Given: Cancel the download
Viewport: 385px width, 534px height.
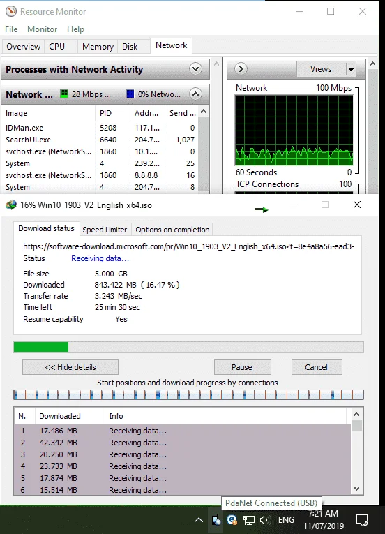Looking at the screenshot, I should click(316, 367).
